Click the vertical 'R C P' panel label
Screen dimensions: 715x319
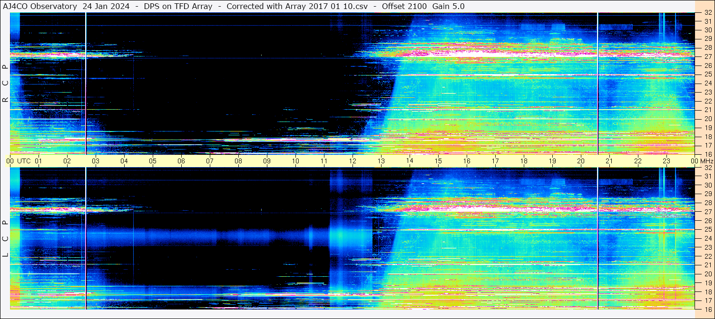tap(5, 84)
